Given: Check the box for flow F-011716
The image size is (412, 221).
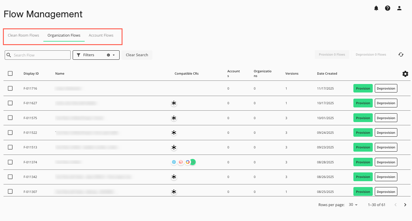Looking at the screenshot, I should 10,88.
